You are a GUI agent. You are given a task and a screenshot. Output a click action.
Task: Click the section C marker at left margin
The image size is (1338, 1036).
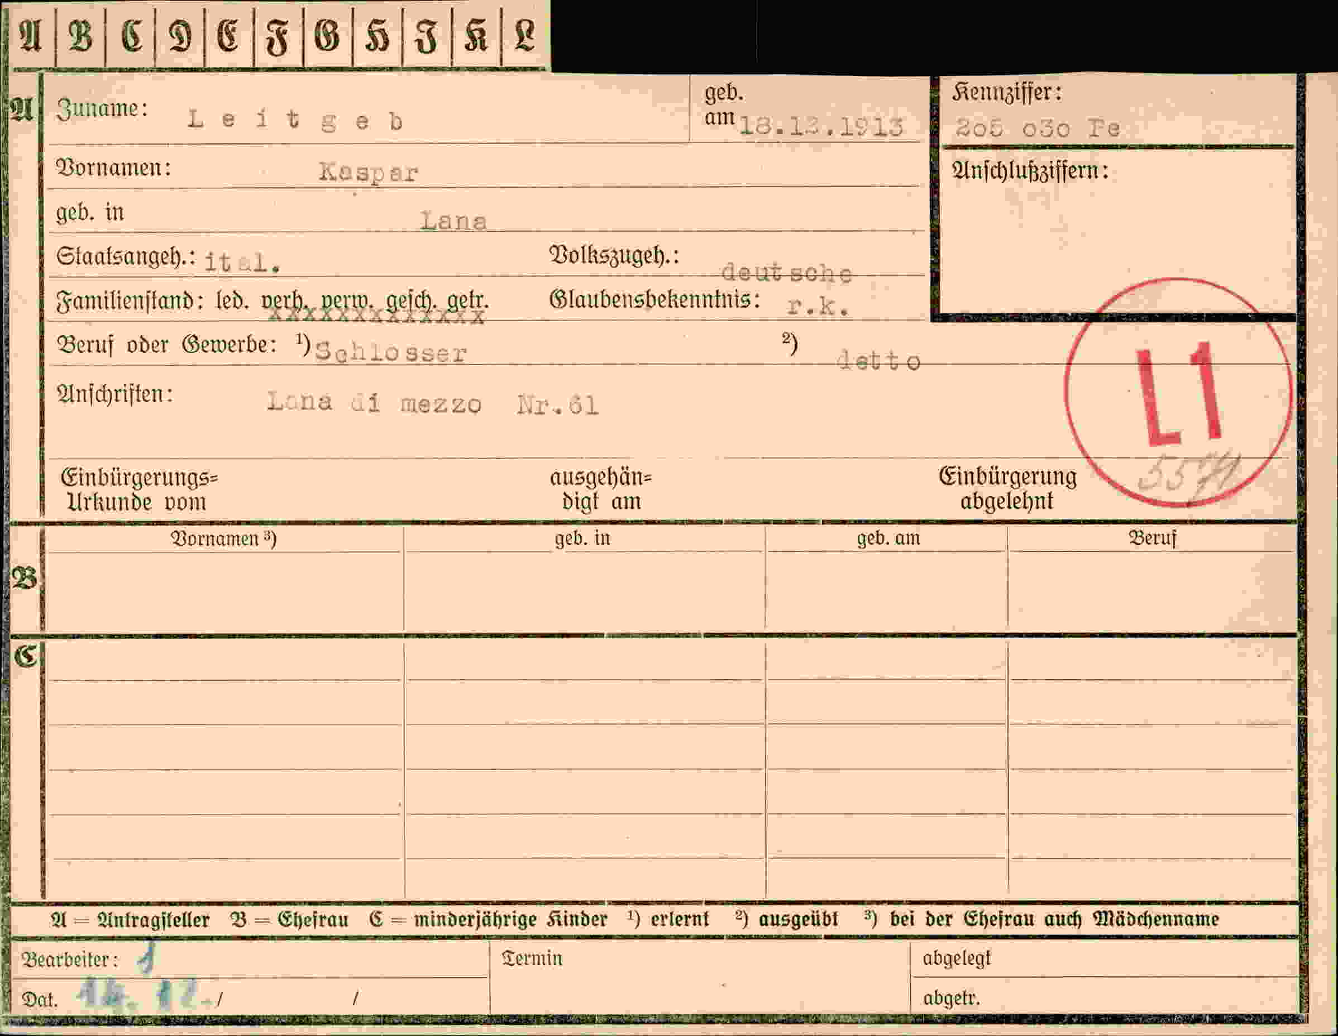click(26, 657)
